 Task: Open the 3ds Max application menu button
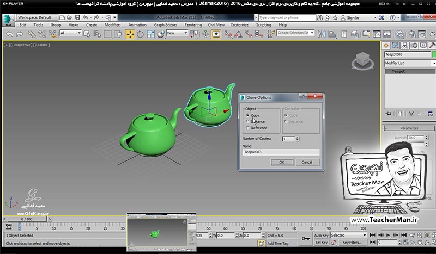[8, 20]
